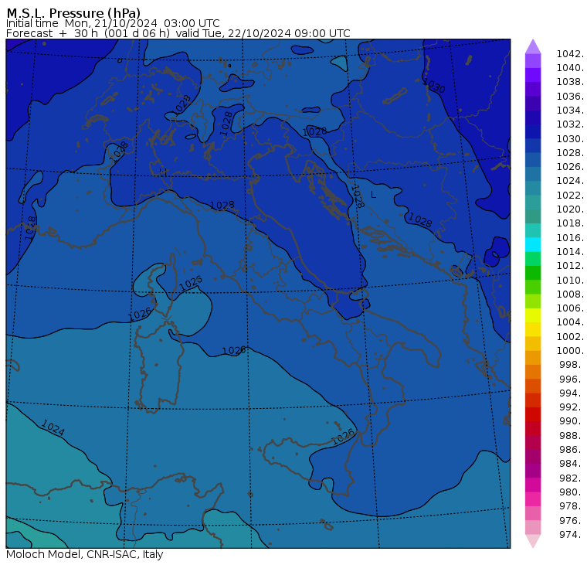This screenshot has height=565, width=587.
Task: Click the bright yellow swatch in the legend
Action: point(533,315)
